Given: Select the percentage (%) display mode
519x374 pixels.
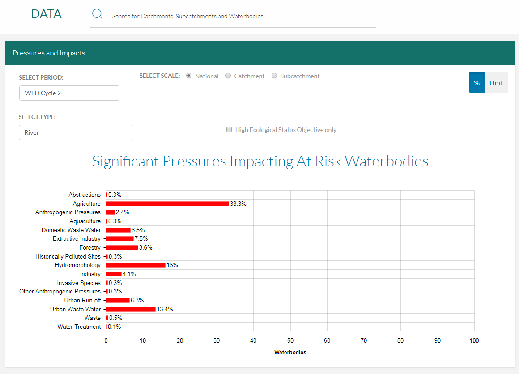Looking at the screenshot, I should (476, 82).
